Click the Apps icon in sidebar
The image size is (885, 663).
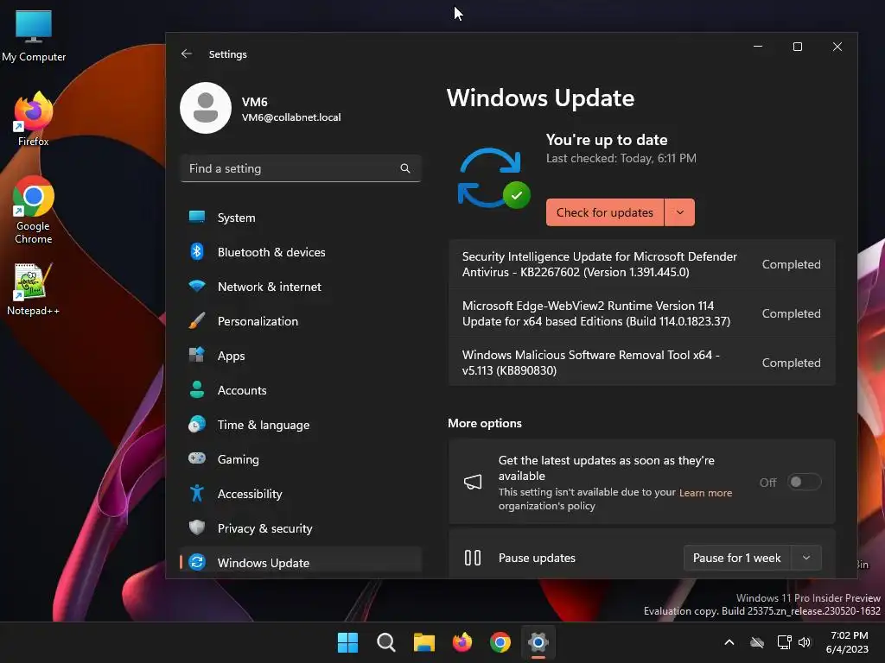tap(197, 355)
